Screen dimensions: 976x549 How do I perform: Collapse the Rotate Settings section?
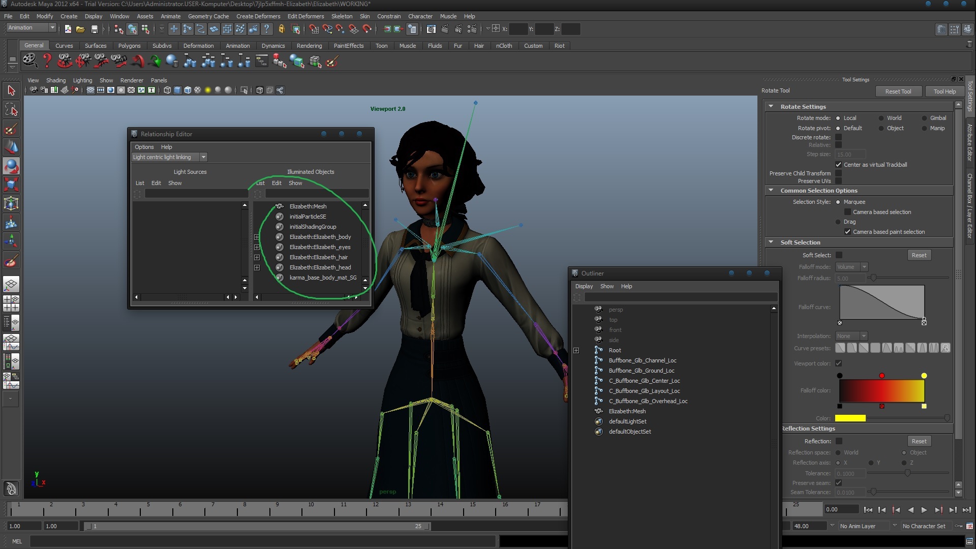click(771, 107)
